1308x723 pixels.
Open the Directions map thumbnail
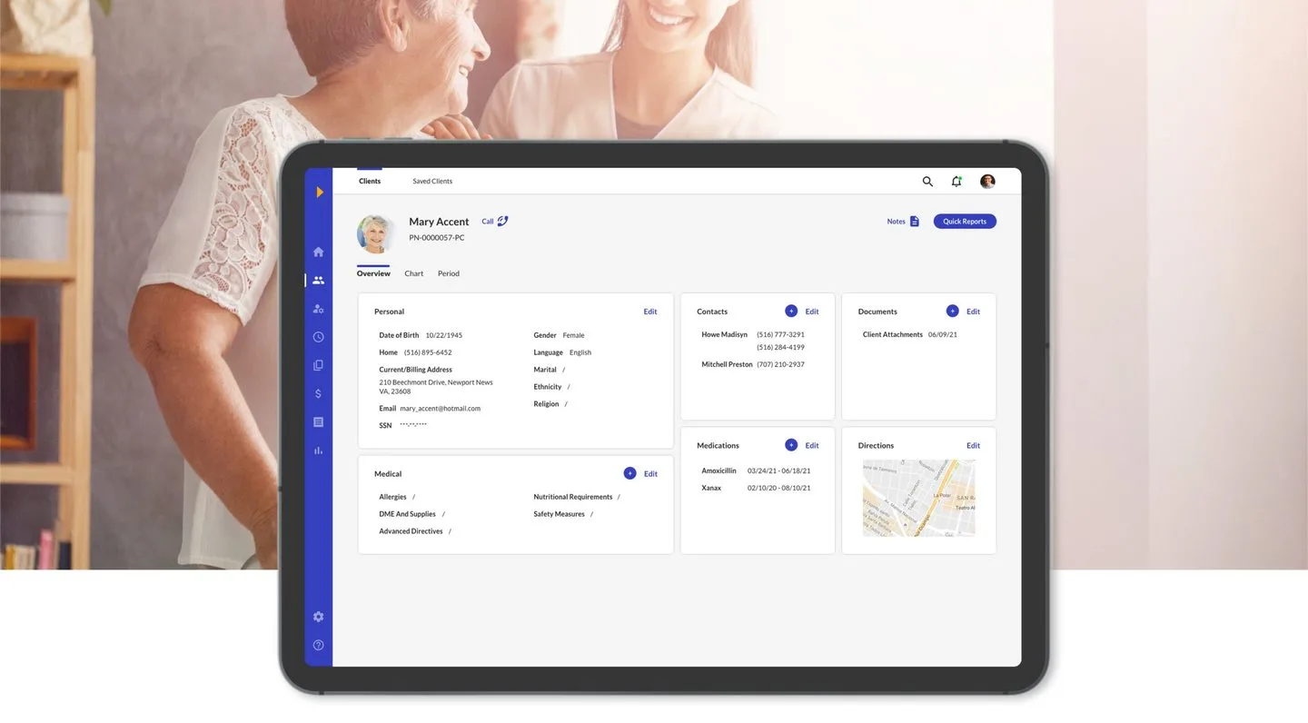pyautogui.click(x=918, y=498)
